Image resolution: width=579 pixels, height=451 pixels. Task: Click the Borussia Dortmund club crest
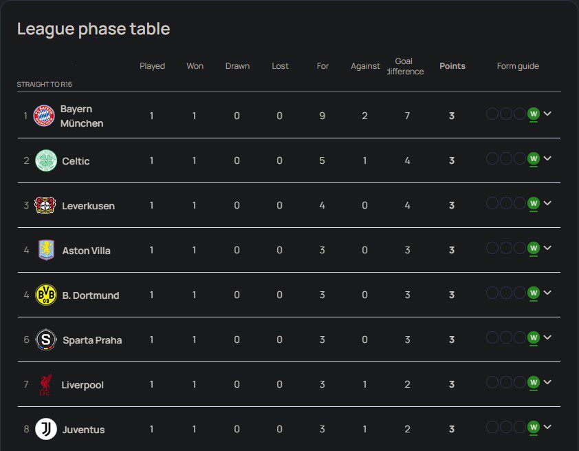(x=46, y=295)
